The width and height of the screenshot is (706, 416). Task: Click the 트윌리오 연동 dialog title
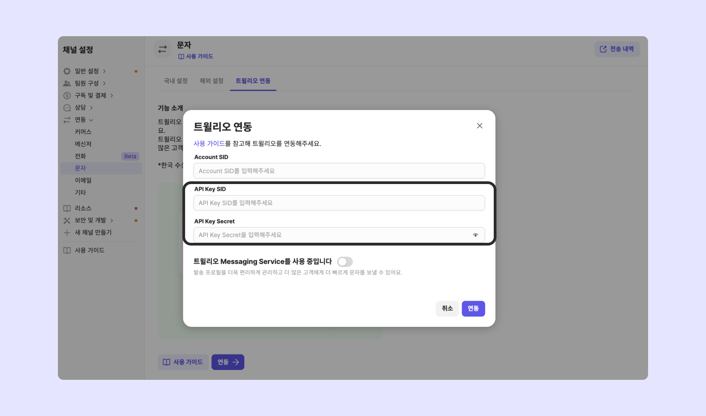click(223, 127)
